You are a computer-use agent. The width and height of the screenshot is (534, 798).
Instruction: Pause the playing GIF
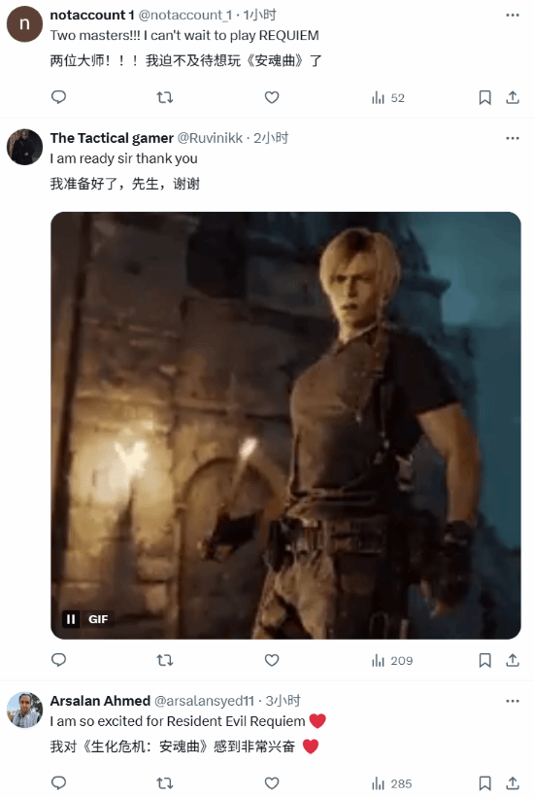click(x=71, y=619)
